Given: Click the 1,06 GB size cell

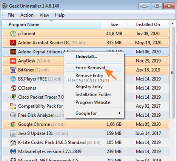Looking at the screenshot, I should click(114, 124).
